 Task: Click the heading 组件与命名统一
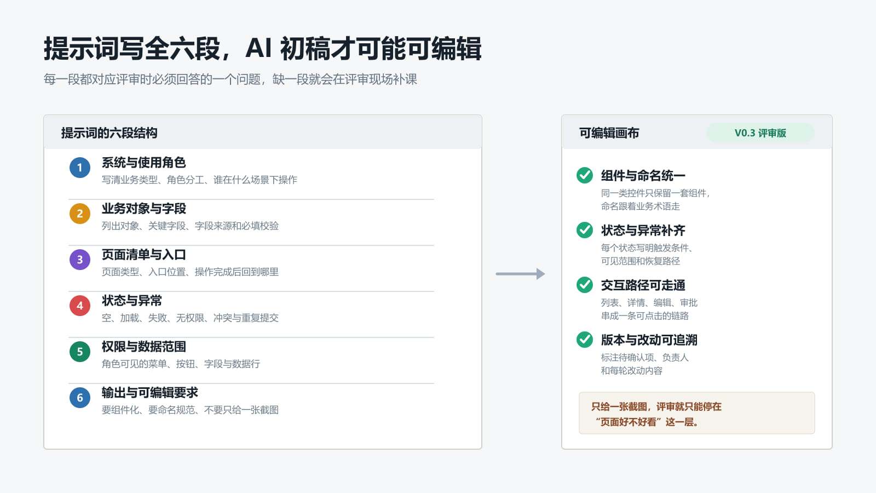click(643, 176)
